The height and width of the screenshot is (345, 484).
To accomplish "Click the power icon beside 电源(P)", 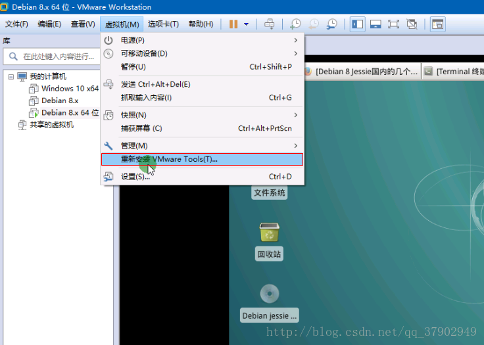I will click(109, 40).
